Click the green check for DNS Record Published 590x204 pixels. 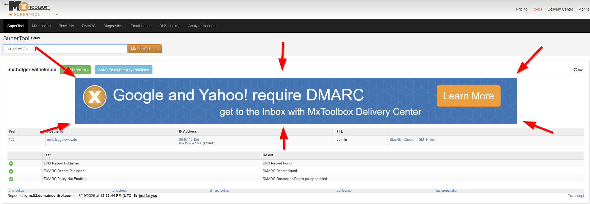[x=11, y=163]
